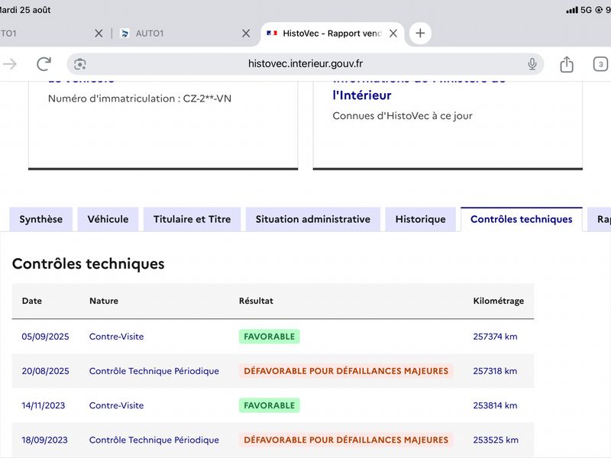The width and height of the screenshot is (611, 458).
Task: Add a new browser tab with plus button
Action: [420, 33]
